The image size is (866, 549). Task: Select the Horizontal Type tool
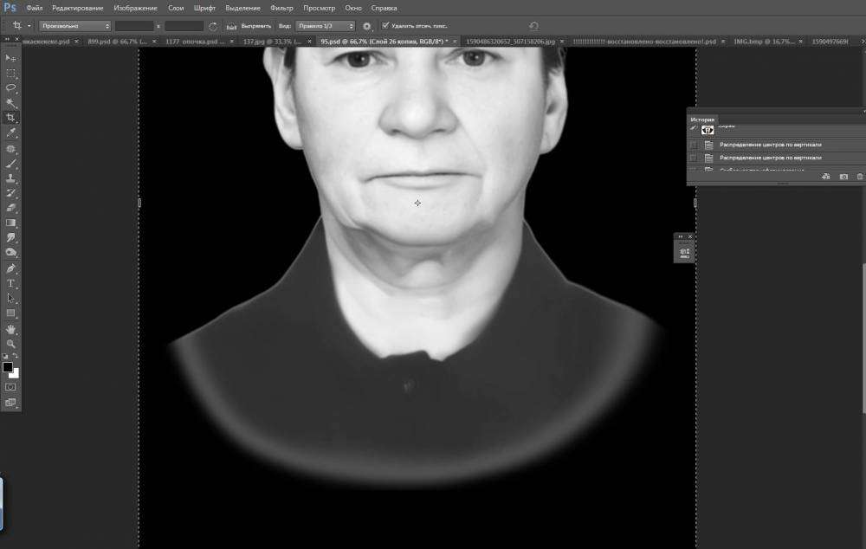(x=11, y=283)
